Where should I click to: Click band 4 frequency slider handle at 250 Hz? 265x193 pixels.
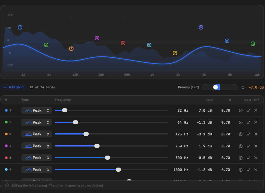tap(97, 146)
